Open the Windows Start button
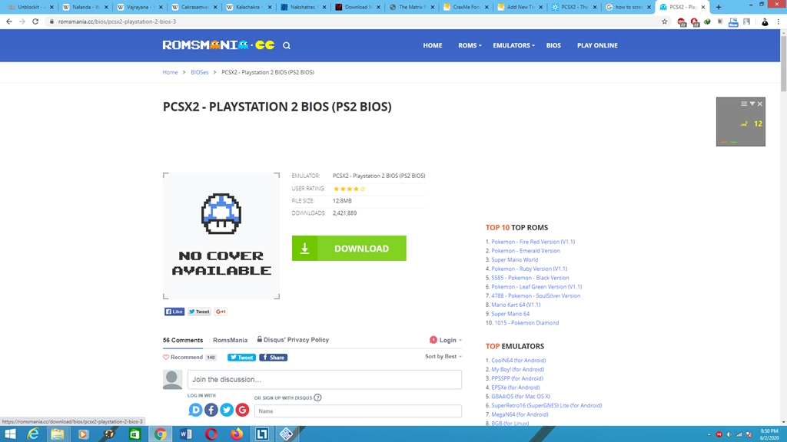 [9, 434]
